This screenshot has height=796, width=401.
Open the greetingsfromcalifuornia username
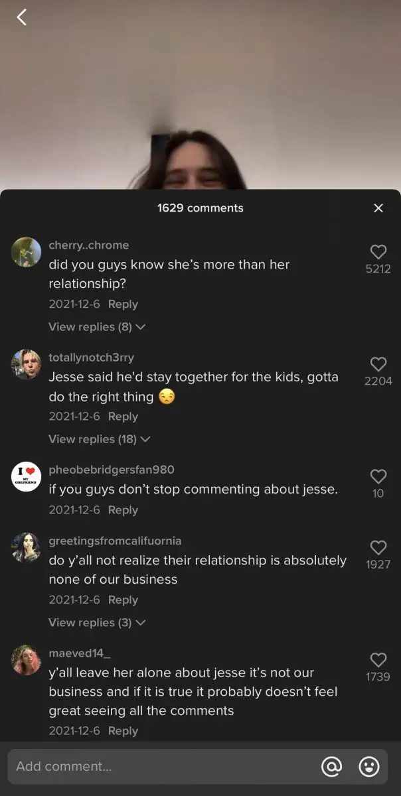coord(115,541)
